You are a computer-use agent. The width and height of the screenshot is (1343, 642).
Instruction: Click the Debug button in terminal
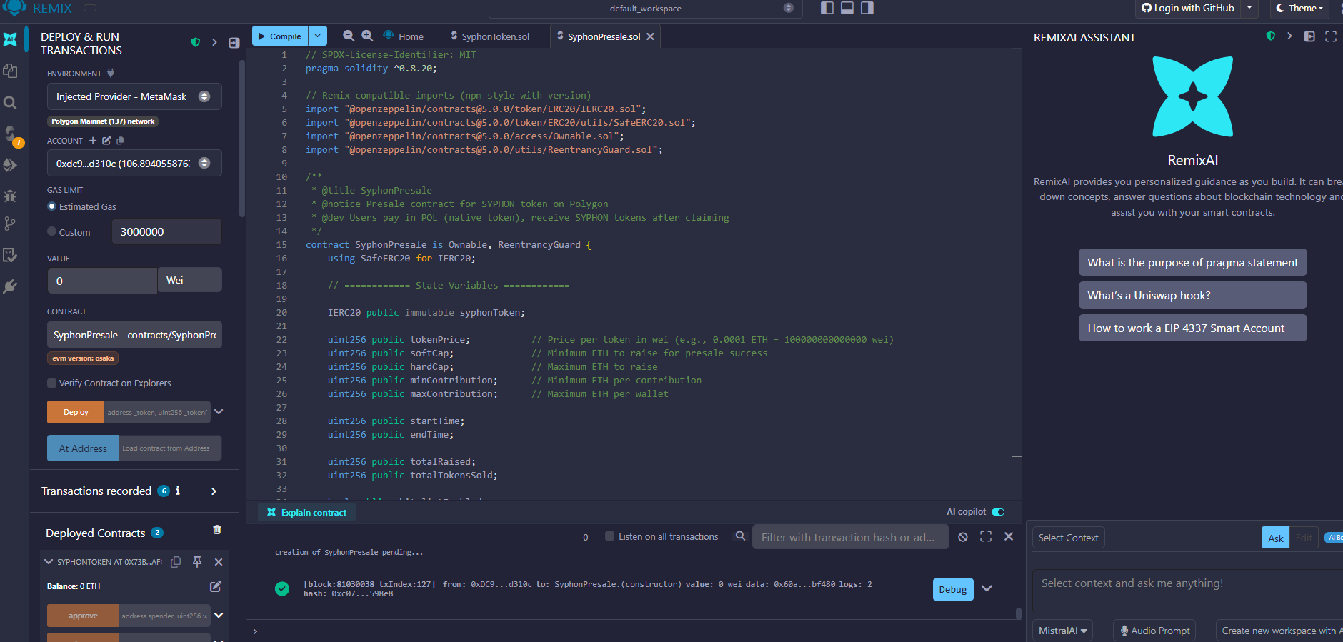[953, 589]
